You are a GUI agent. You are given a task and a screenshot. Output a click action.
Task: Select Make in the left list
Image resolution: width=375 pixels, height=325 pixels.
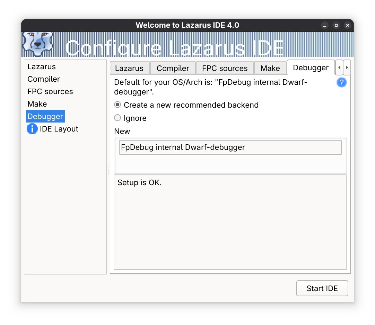click(x=37, y=104)
